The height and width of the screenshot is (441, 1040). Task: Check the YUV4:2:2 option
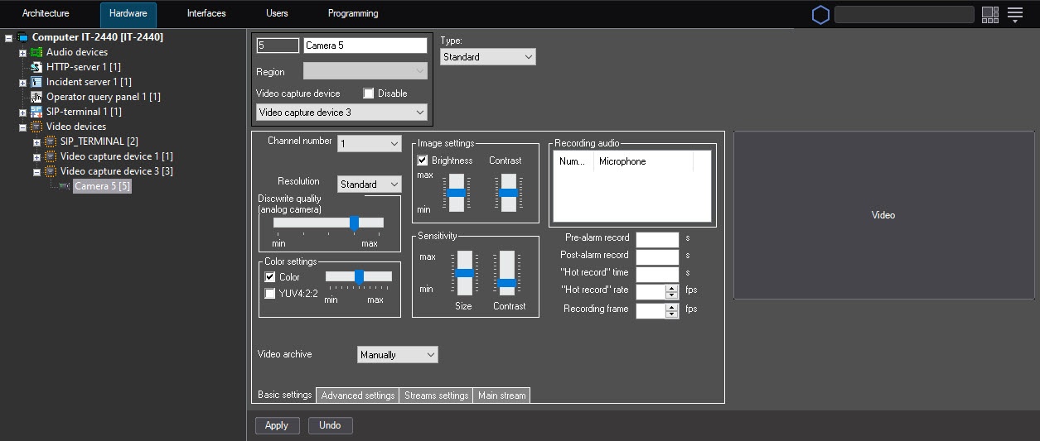point(270,293)
